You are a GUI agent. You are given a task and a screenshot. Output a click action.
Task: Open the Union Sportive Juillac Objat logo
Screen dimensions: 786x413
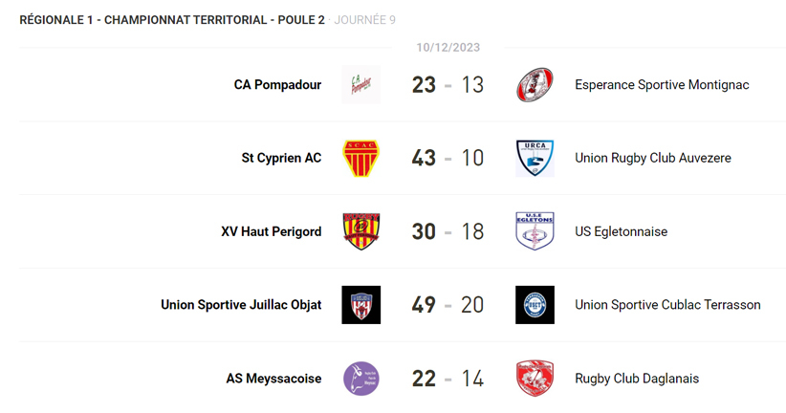pyautogui.click(x=360, y=305)
